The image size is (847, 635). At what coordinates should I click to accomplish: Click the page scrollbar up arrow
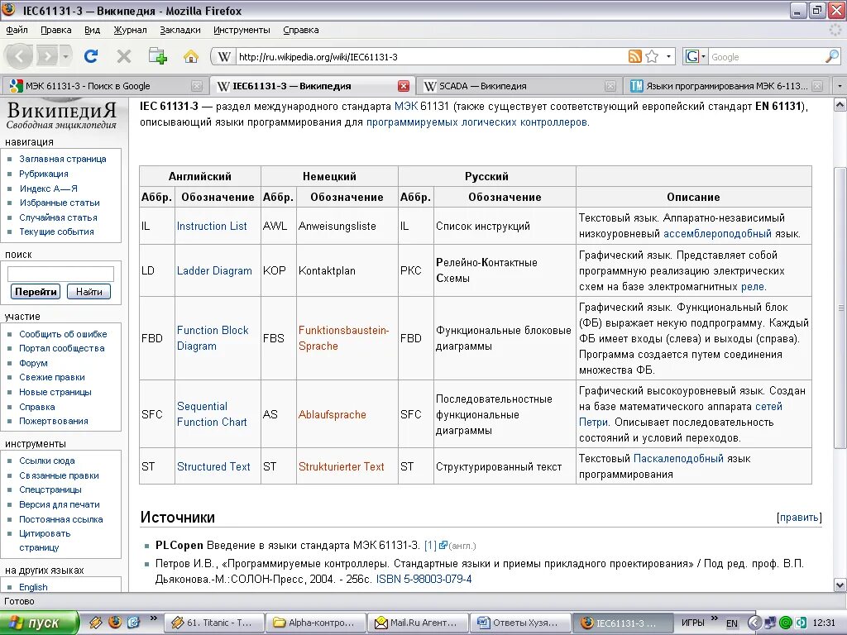tap(840, 104)
